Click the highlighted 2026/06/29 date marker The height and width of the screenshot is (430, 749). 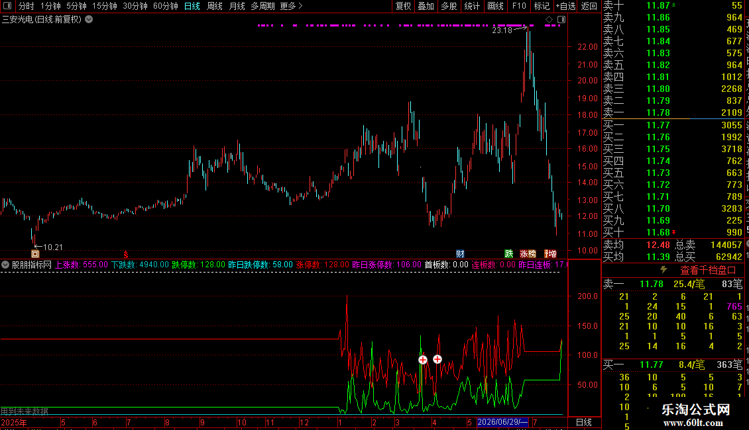click(502, 422)
